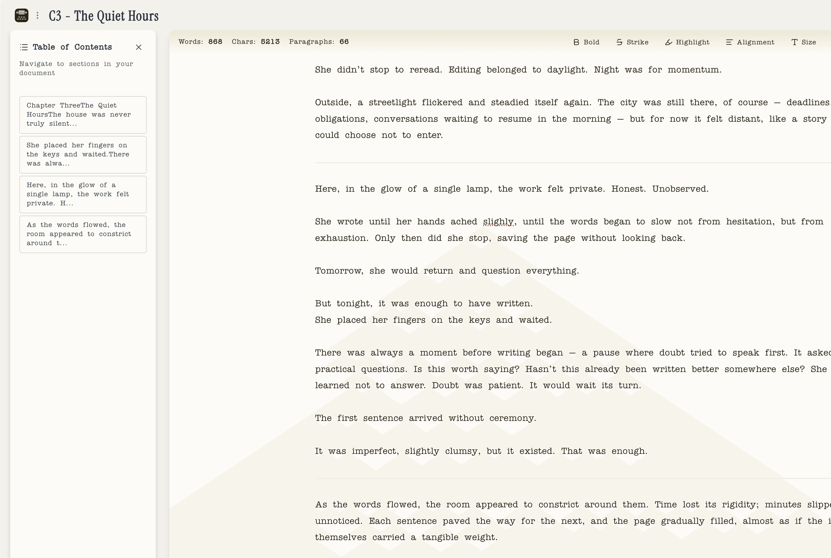Click the highlighter pen icon
831x558 pixels.
click(668, 42)
